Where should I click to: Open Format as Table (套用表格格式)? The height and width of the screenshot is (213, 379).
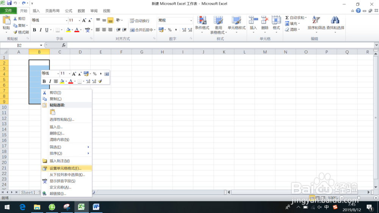point(218,25)
